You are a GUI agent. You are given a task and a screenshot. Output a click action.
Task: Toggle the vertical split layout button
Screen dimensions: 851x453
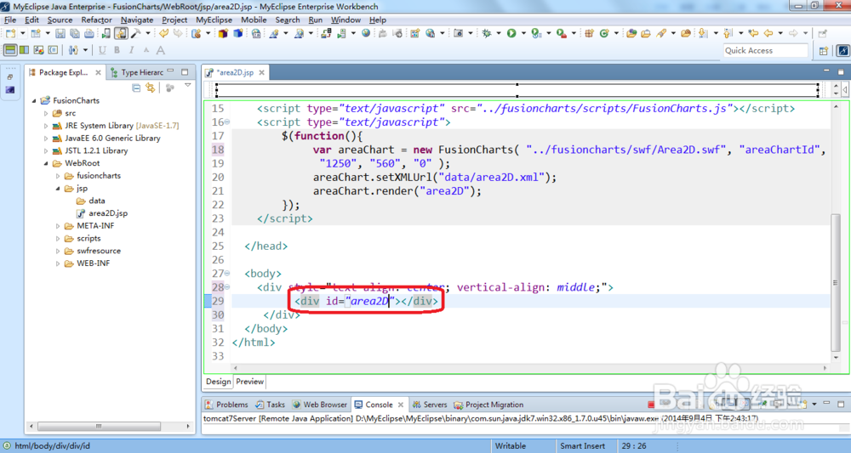coord(25,50)
